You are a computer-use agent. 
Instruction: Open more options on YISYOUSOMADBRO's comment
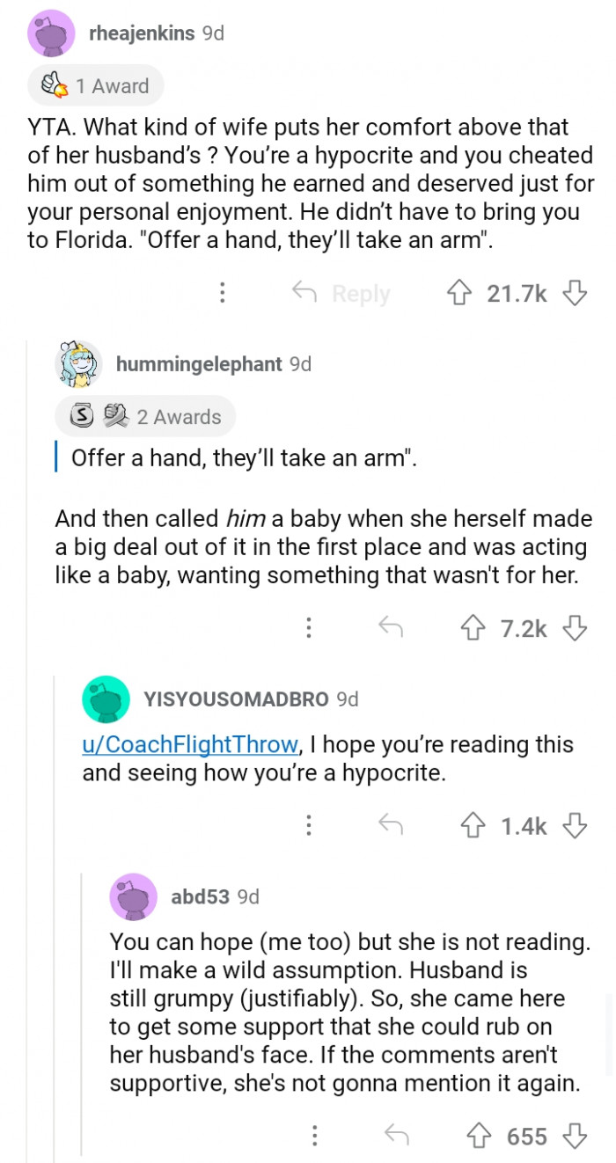coord(309,825)
